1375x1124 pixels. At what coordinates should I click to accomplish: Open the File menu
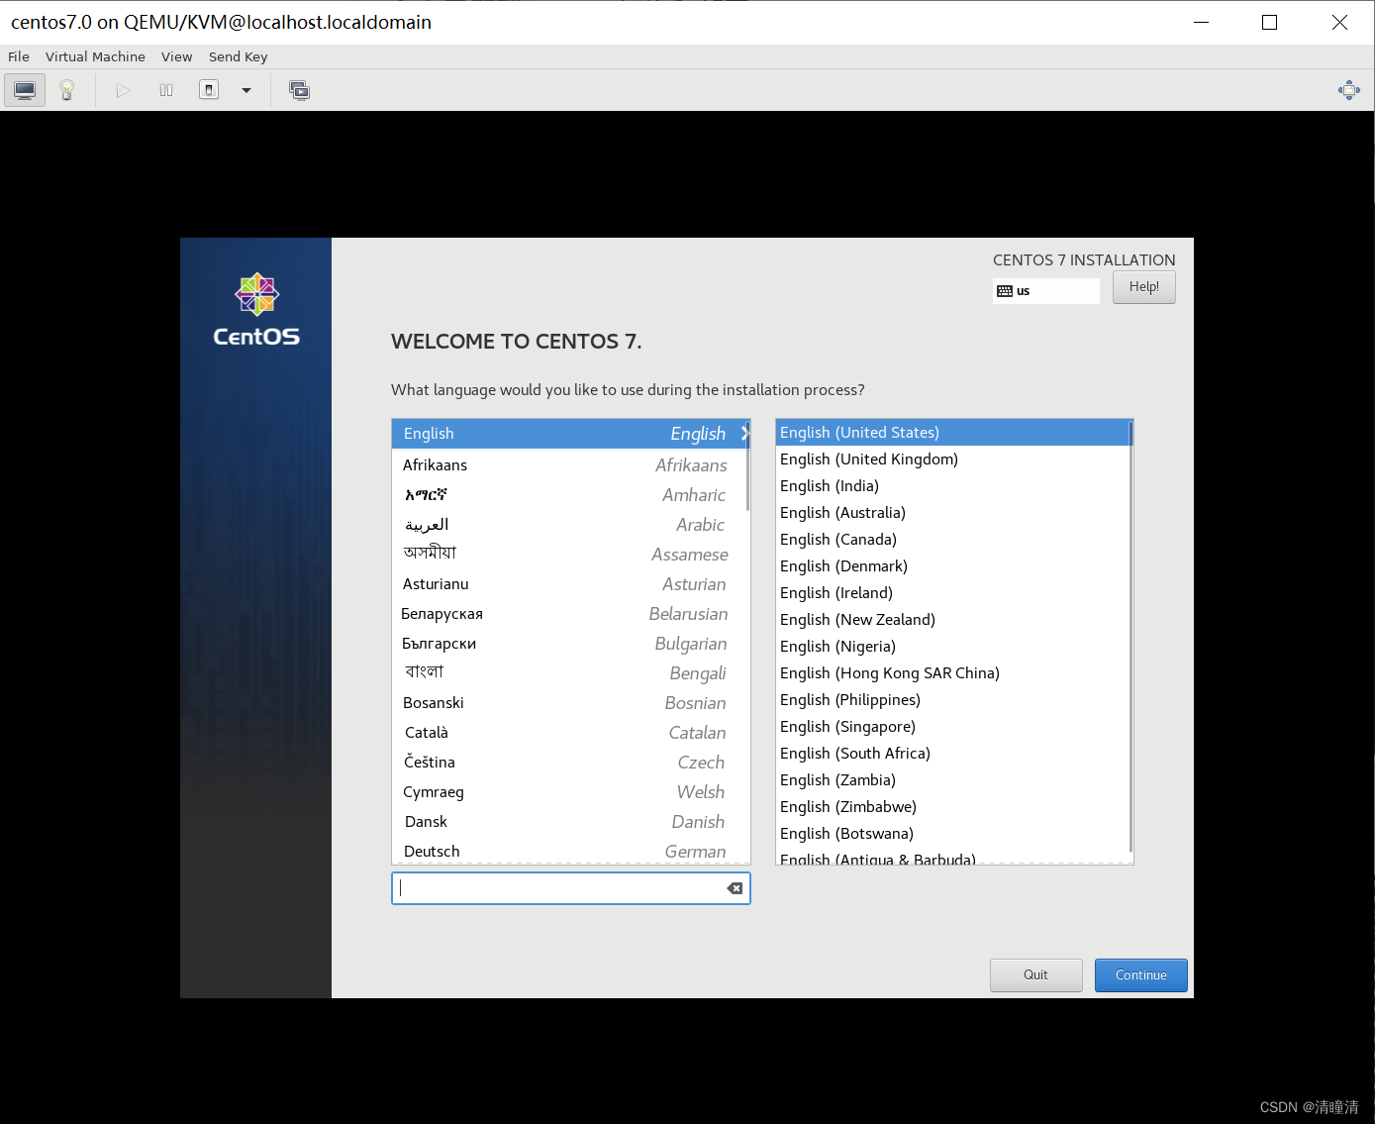point(19,56)
